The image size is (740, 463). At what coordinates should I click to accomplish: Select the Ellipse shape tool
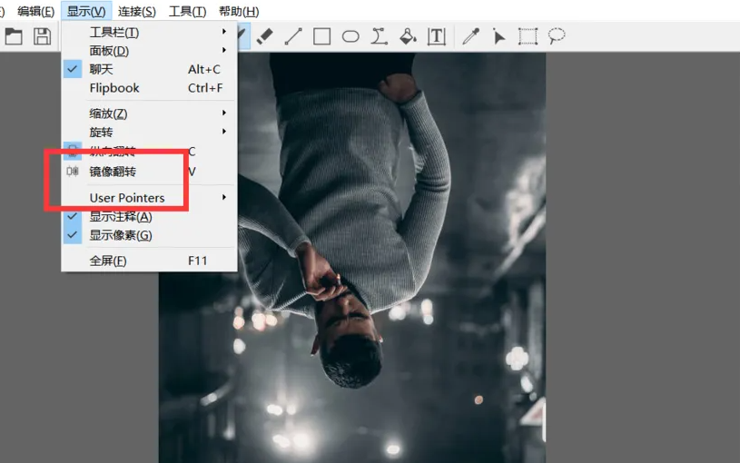350,36
